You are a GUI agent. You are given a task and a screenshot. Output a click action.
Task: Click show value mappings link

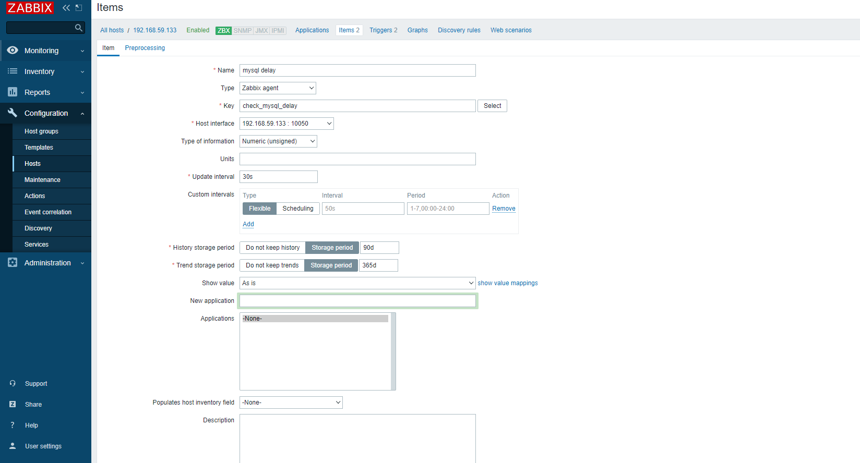(508, 283)
